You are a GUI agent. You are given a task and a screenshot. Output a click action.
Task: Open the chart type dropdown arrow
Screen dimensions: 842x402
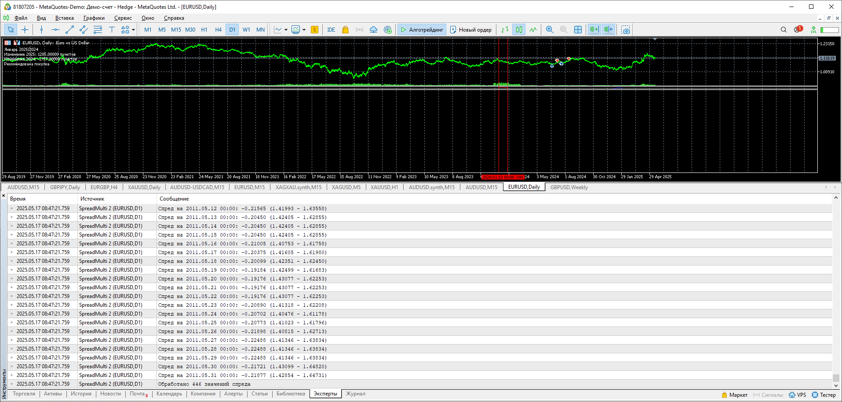286,30
